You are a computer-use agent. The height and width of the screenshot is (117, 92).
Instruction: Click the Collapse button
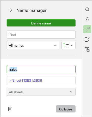[x=66, y=109]
